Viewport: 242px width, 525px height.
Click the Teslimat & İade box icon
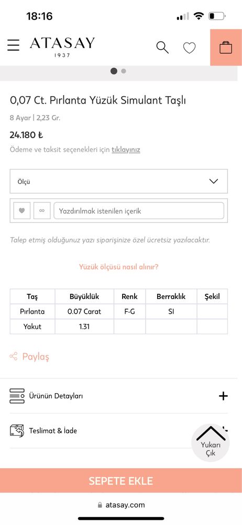(17, 430)
